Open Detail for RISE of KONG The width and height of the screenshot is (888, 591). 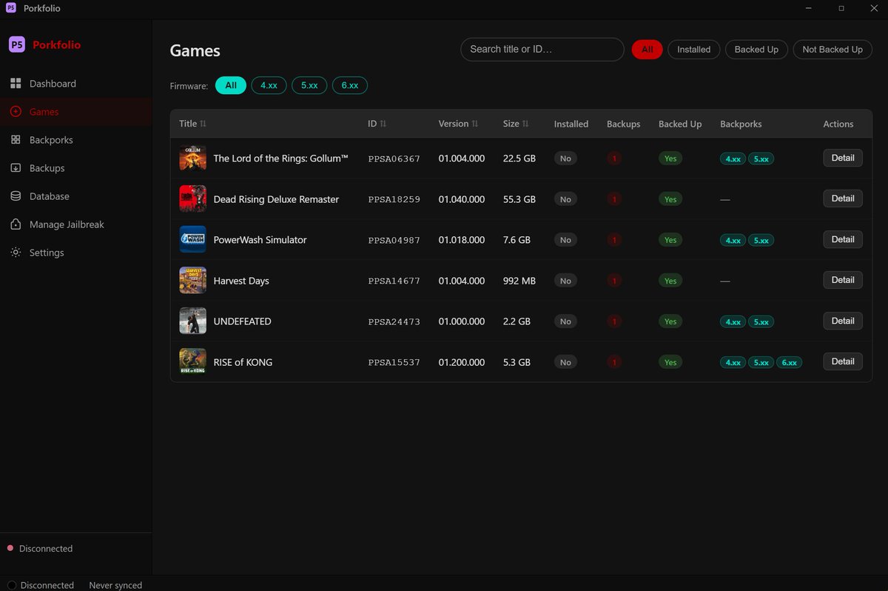843,361
